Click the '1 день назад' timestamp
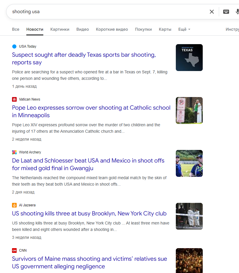 pyautogui.click(x=24, y=86)
